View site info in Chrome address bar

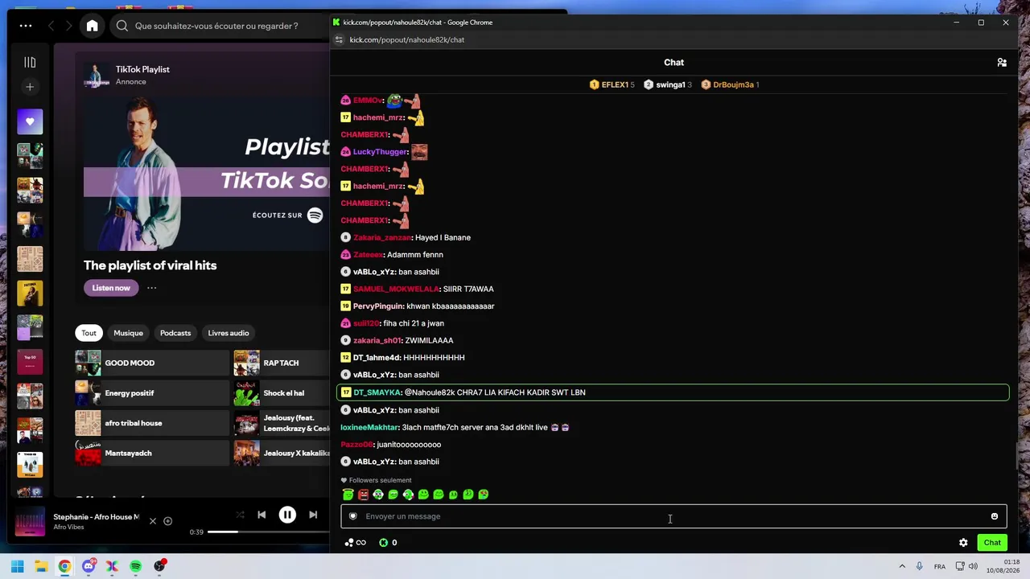[339, 39]
